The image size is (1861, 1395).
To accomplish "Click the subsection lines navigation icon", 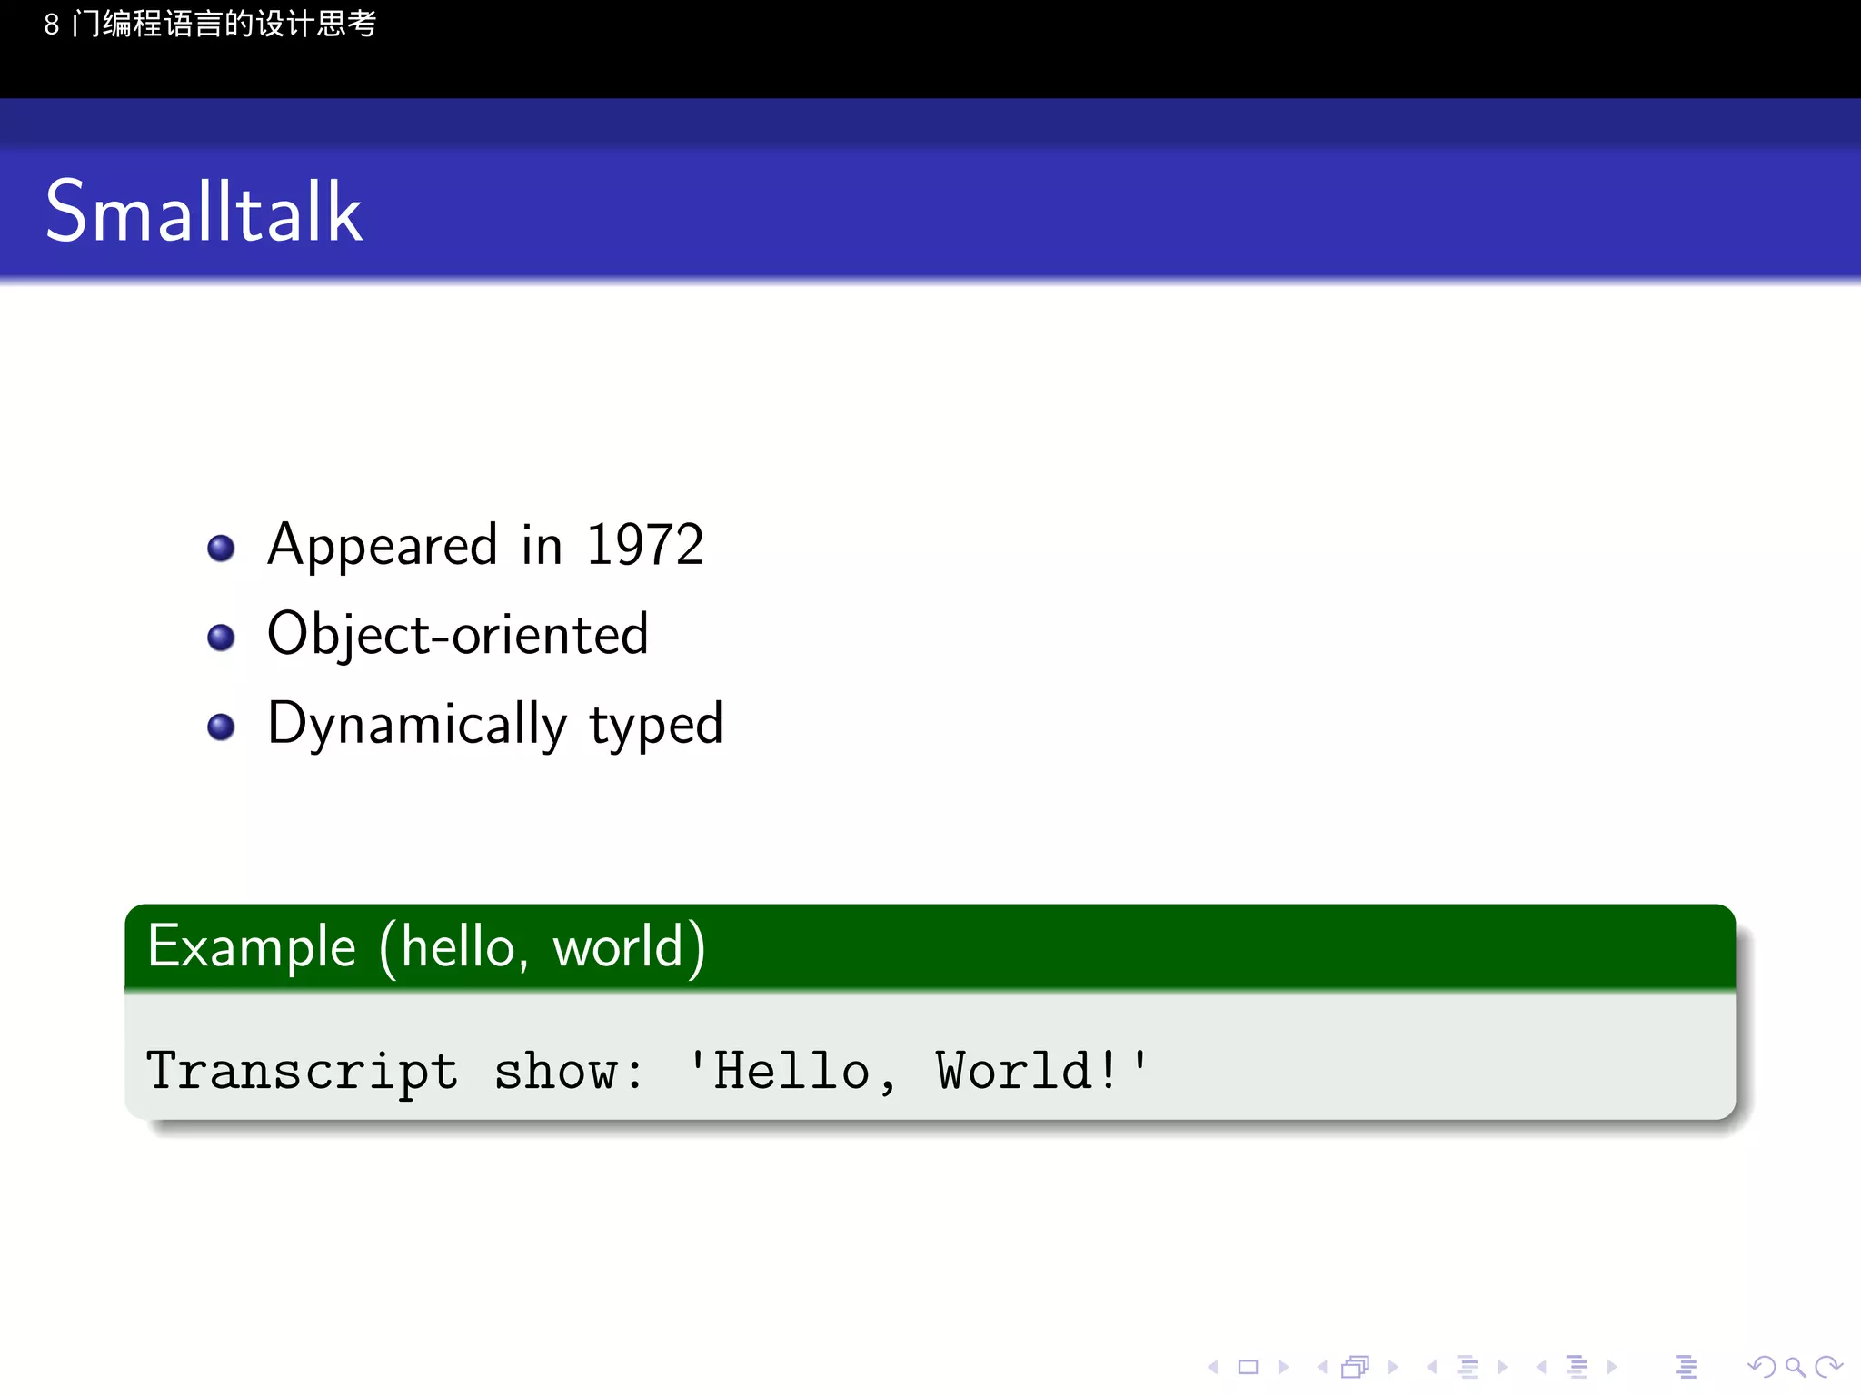I will pyautogui.click(x=1468, y=1367).
